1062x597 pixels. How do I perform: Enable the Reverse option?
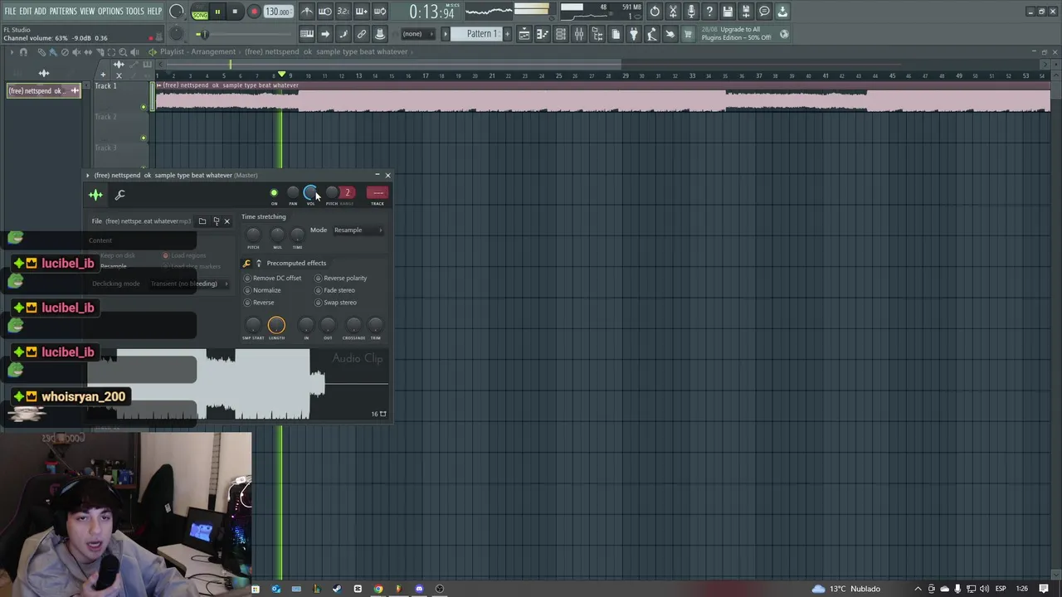pos(259,303)
